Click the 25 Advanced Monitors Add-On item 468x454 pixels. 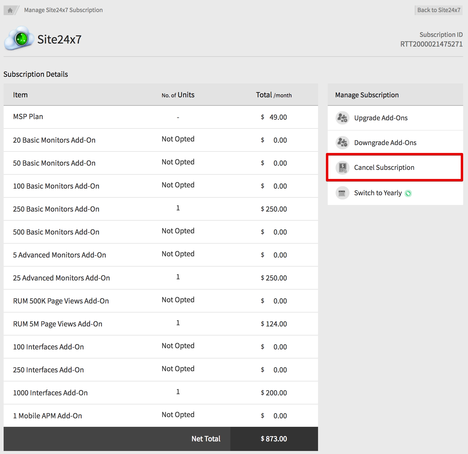point(61,278)
